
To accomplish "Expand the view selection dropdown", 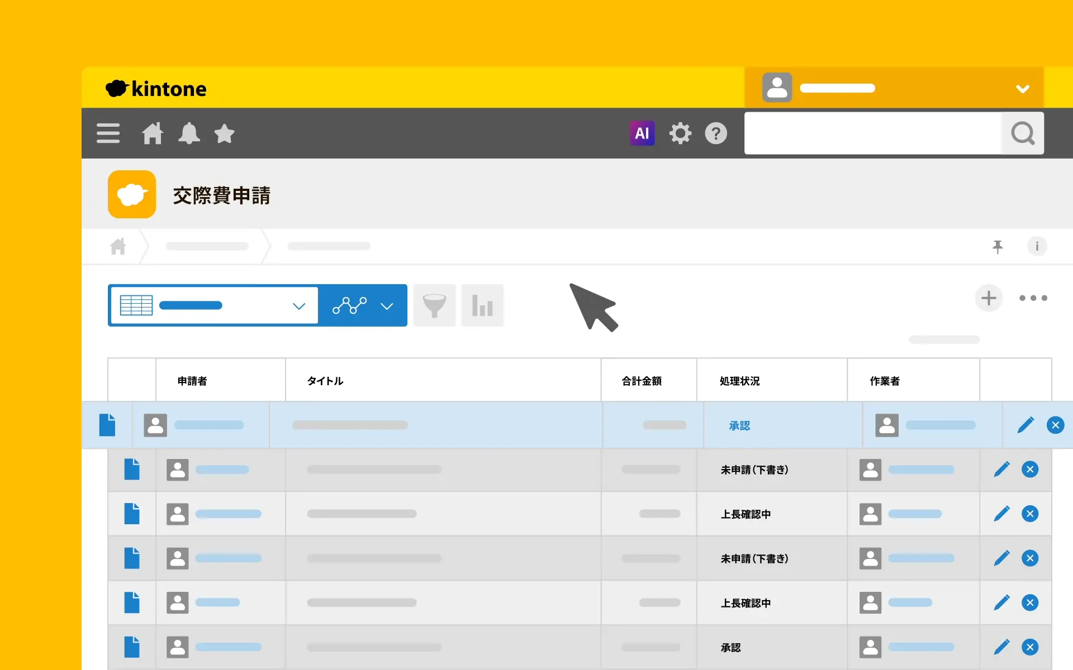I will coord(299,306).
